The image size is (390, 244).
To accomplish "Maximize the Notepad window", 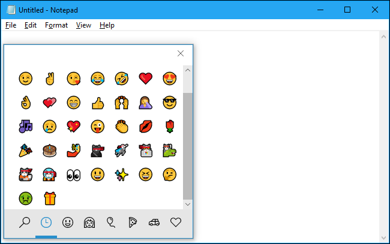I will point(347,10).
